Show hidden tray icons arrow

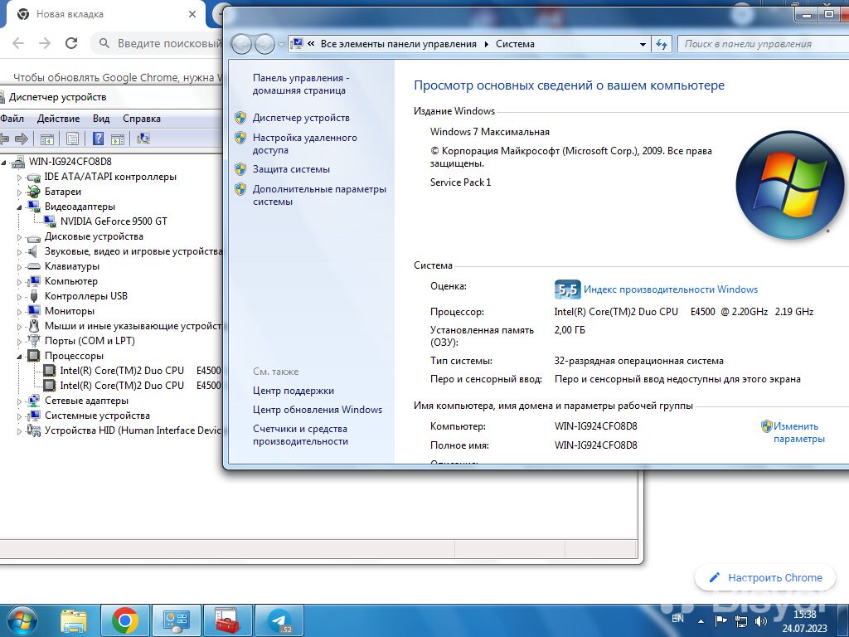[x=701, y=621]
